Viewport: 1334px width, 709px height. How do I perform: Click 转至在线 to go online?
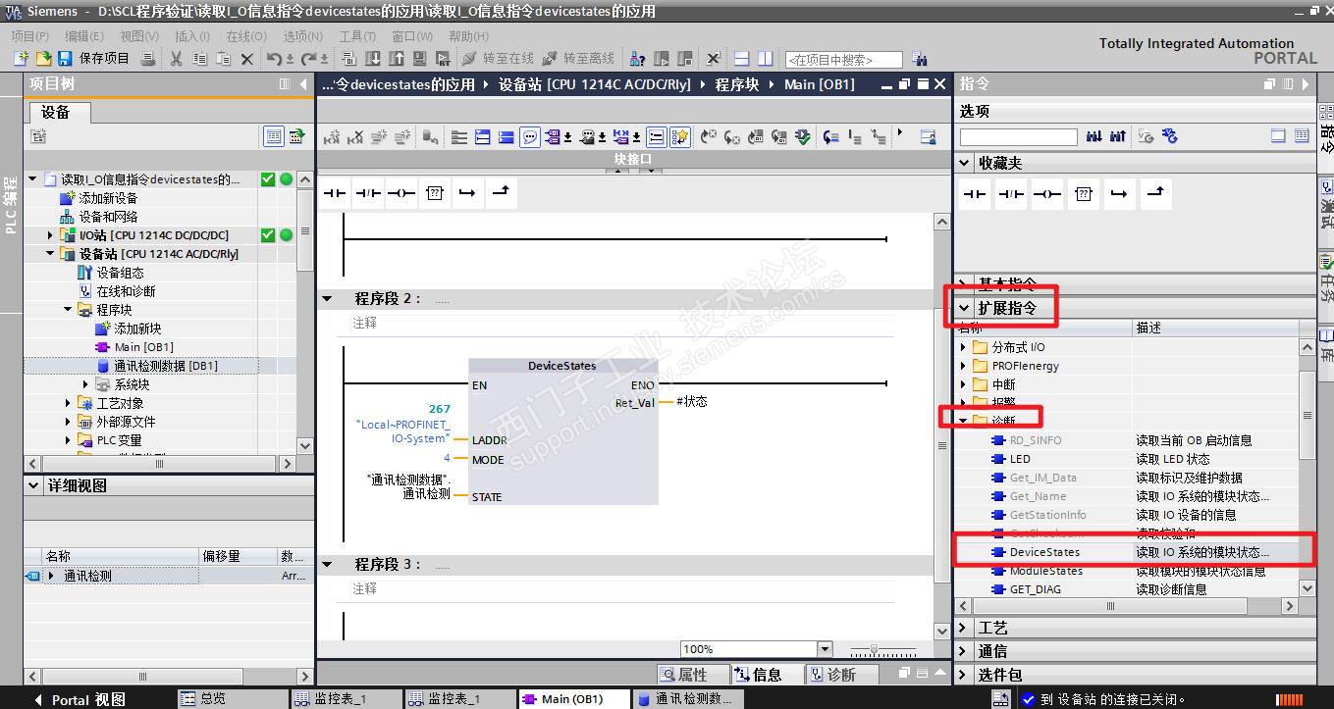[x=497, y=59]
